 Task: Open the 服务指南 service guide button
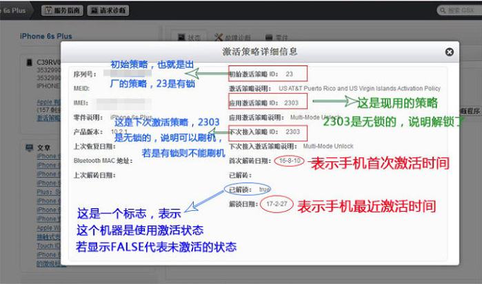click(63, 10)
